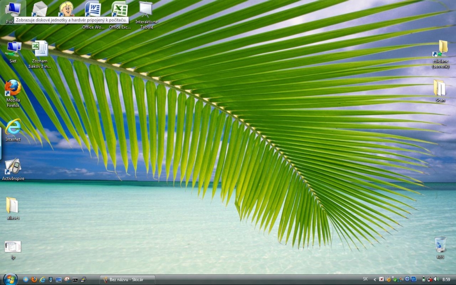The height and width of the screenshot is (285, 456).
Task: Open the Scan folder on desktop
Action: tap(440, 88)
